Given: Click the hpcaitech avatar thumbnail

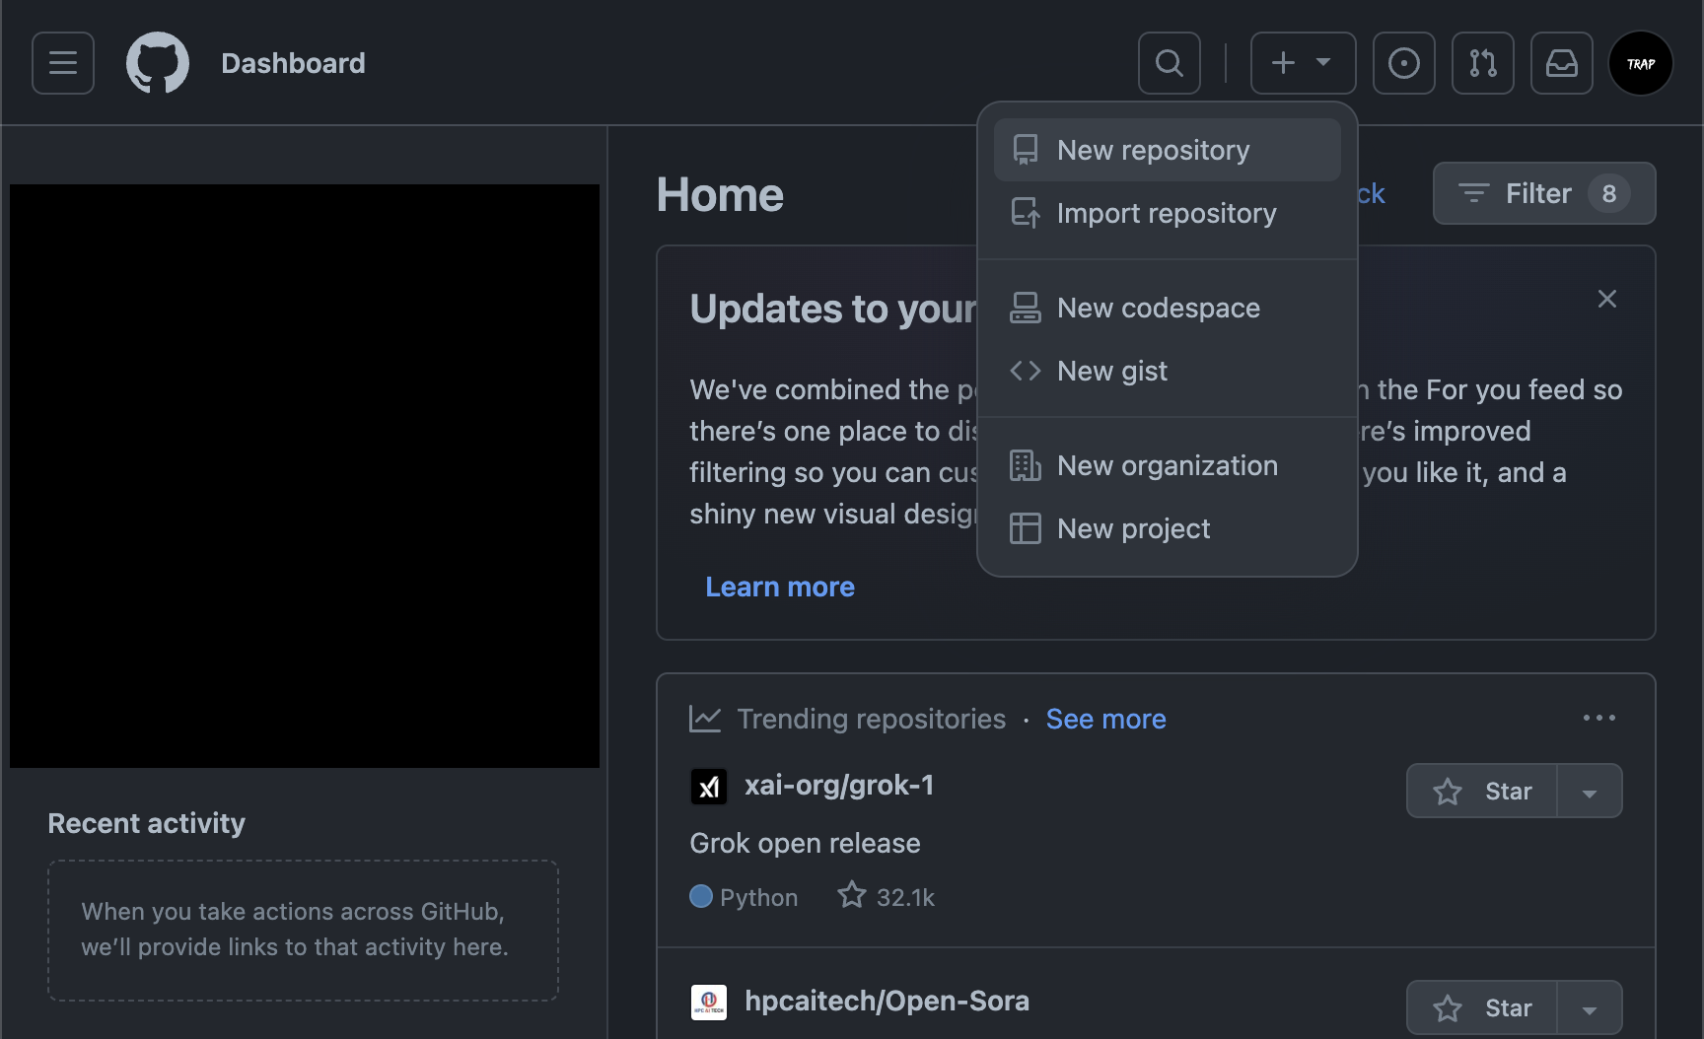Looking at the screenshot, I should 709,1003.
